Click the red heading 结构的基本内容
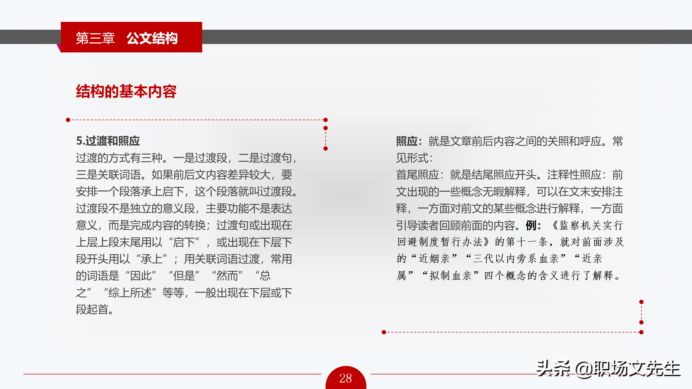The height and width of the screenshot is (389, 692). (126, 91)
